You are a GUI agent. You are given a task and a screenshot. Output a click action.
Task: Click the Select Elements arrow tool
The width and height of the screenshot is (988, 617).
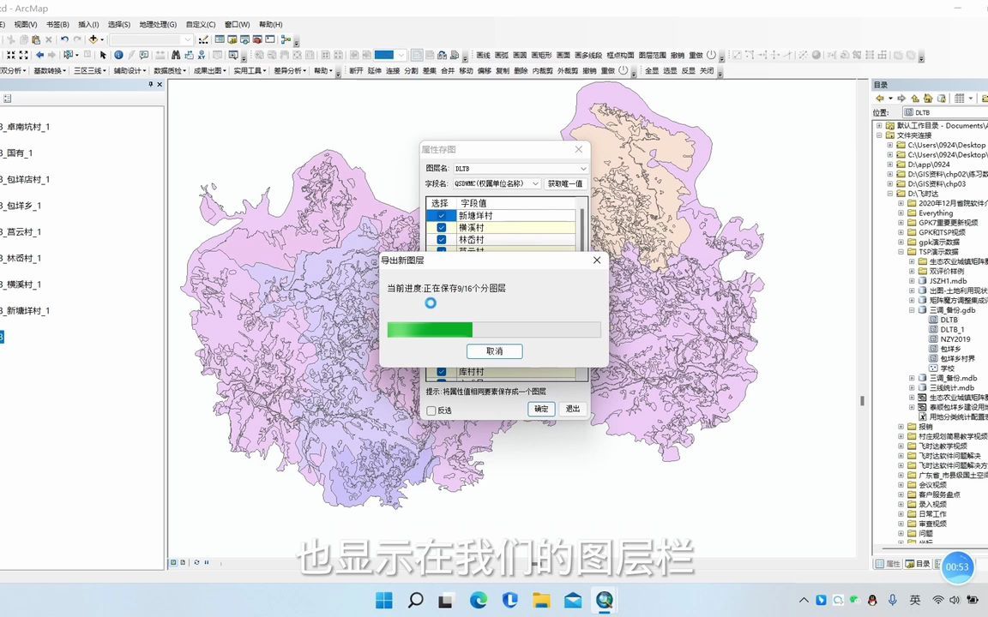coord(103,56)
